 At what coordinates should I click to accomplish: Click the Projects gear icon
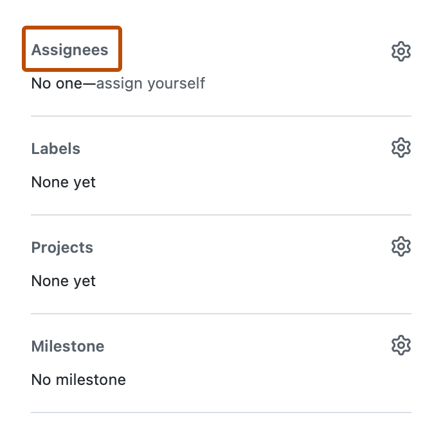tap(401, 247)
